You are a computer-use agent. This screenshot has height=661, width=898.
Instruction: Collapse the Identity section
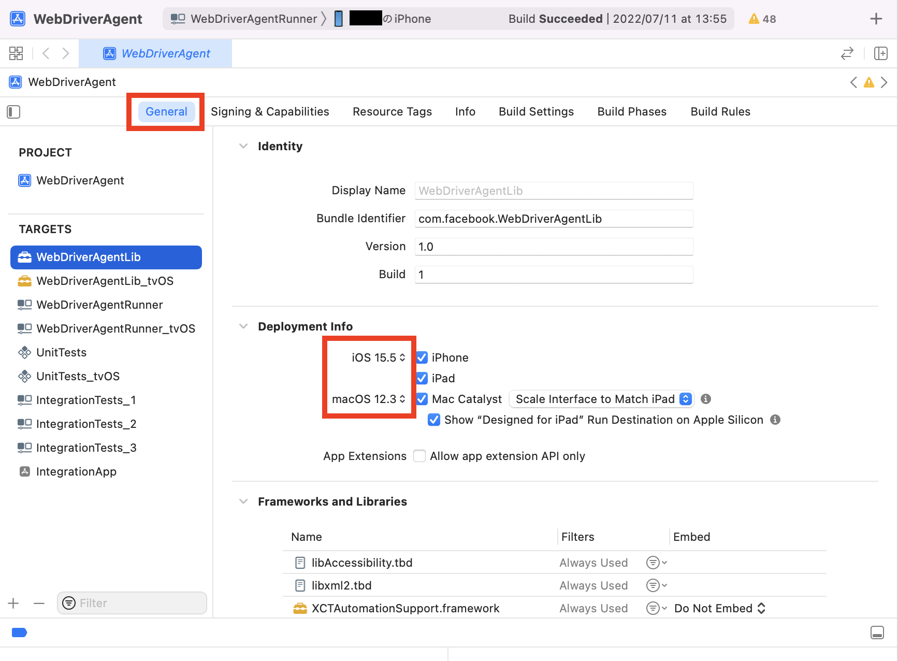click(x=243, y=146)
